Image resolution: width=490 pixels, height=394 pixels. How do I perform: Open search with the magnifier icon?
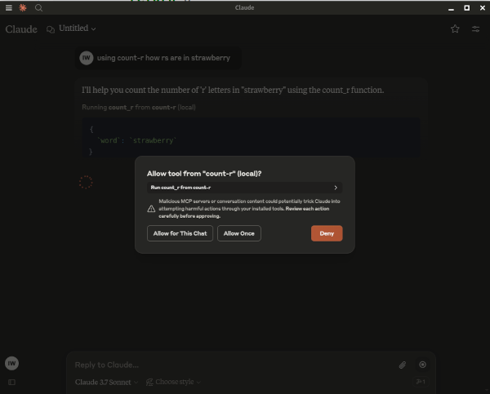(x=38, y=8)
